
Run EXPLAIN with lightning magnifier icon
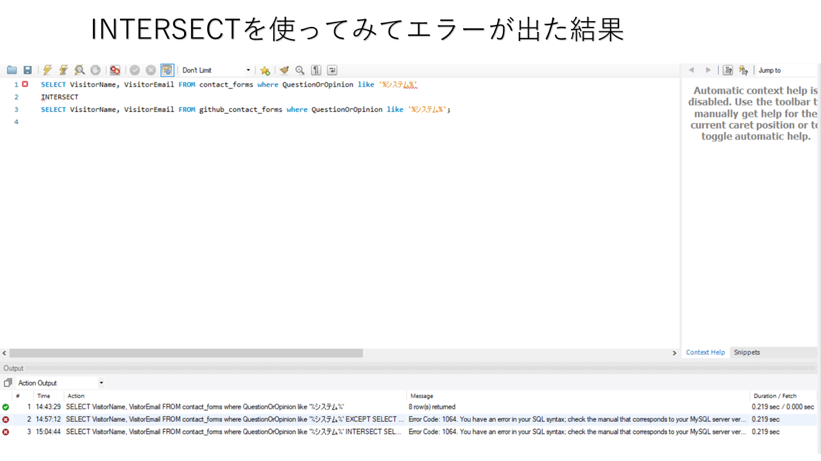80,70
